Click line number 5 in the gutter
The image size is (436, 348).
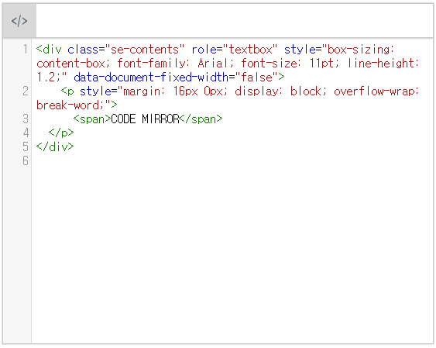[26, 146]
